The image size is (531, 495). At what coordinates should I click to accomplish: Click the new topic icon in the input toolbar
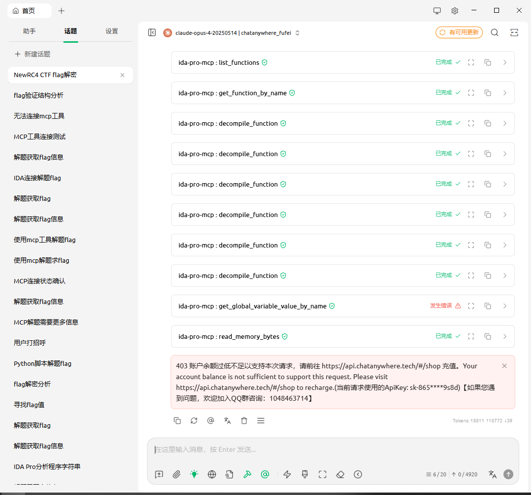pyautogui.click(x=159, y=474)
